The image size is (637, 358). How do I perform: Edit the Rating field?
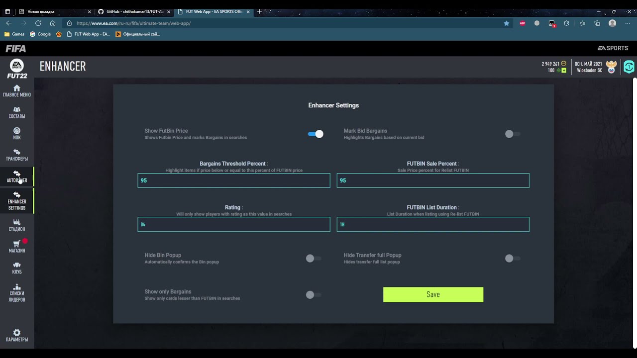tap(234, 224)
